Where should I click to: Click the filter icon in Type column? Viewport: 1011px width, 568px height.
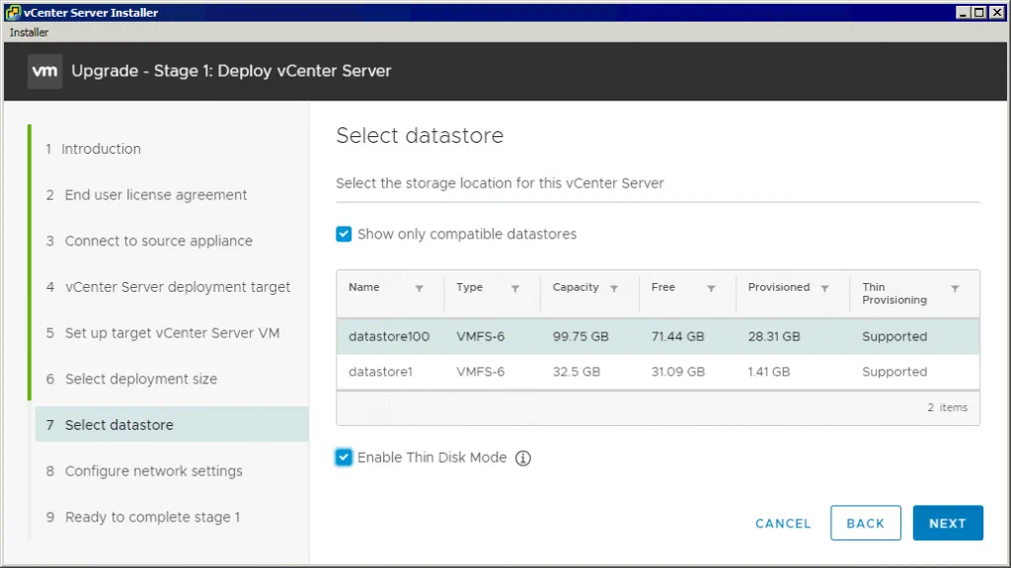pos(515,289)
